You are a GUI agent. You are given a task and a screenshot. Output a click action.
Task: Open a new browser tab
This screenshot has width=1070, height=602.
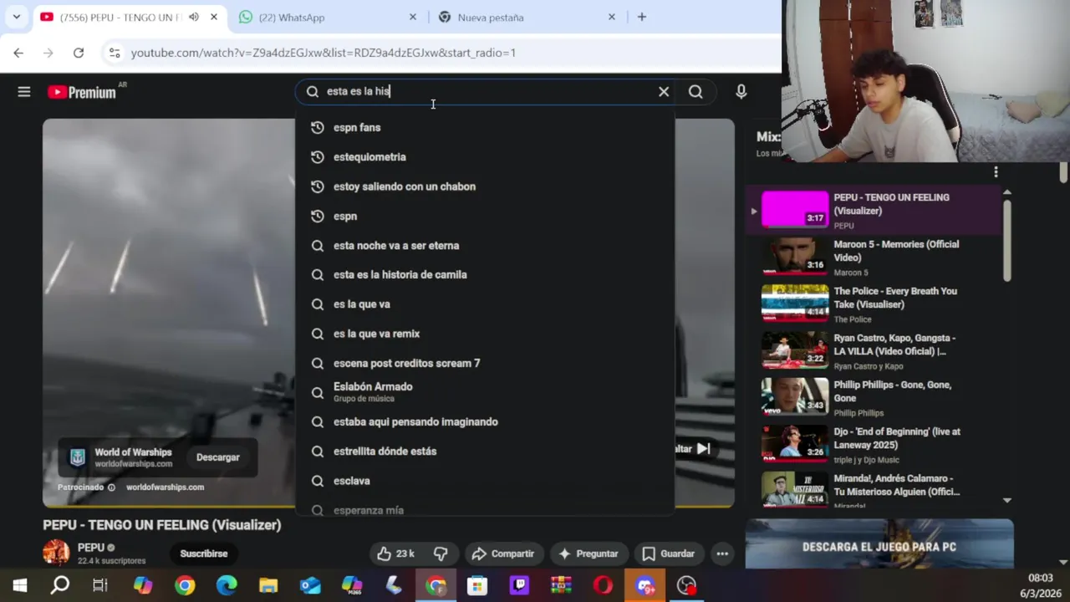click(x=642, y=17)
